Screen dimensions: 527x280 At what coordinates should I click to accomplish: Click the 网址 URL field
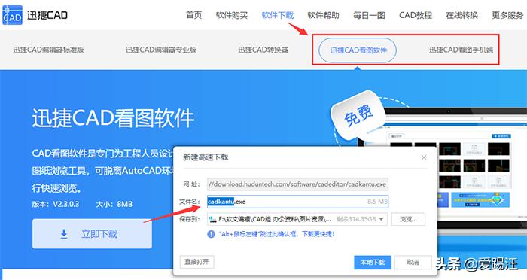[298, 184]
